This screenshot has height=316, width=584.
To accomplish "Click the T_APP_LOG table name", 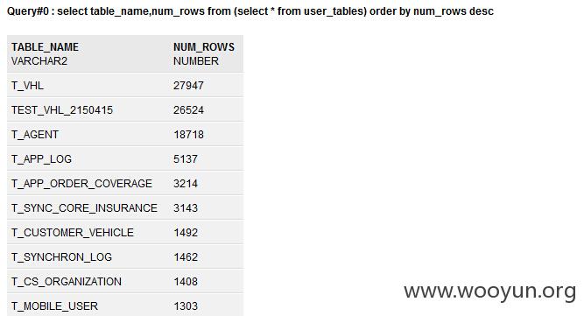I will point(41,159).
